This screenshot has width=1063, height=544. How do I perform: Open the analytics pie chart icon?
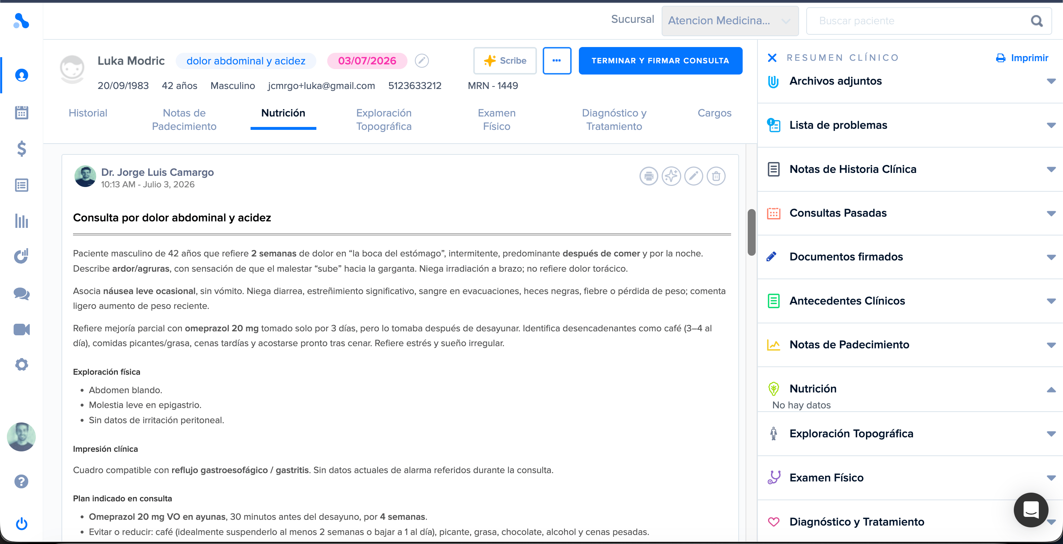point(21,256)
